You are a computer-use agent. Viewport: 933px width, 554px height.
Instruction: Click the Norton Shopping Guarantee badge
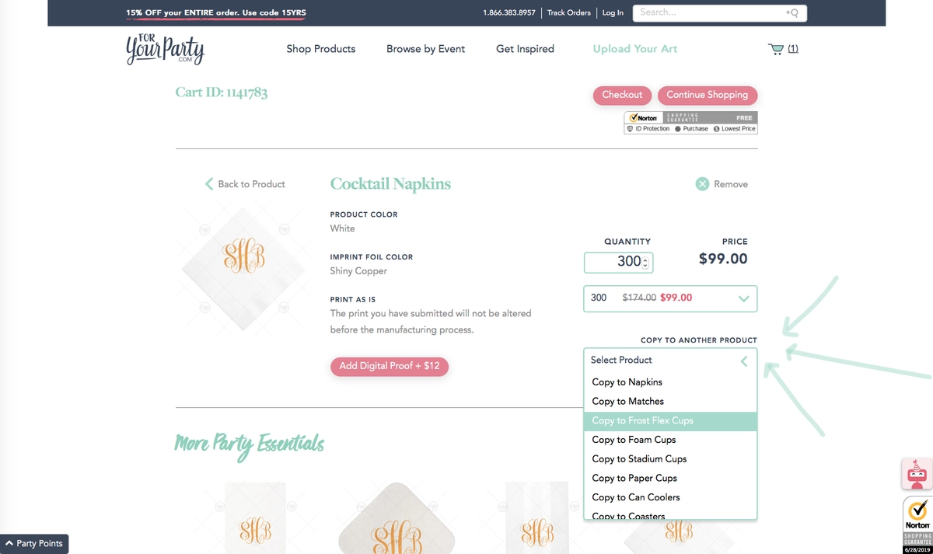pyautogui.click(x=690, y=122)
